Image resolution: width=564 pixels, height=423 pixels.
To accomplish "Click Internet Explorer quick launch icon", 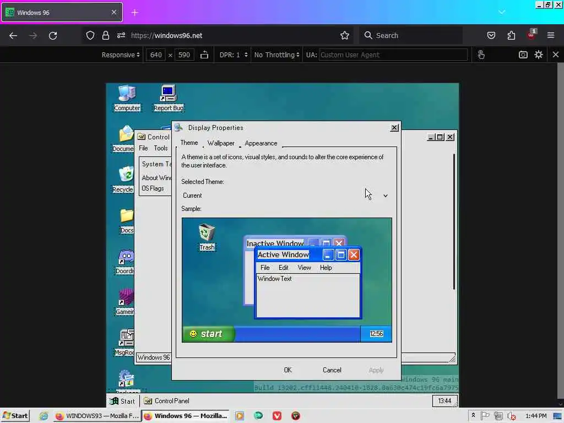I will (44, 416).
